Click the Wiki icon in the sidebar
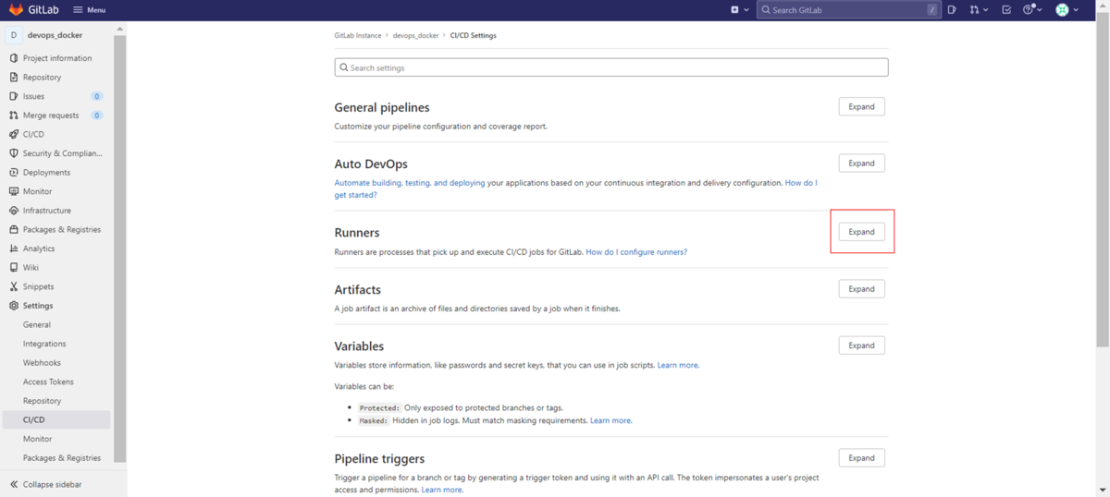 click(13, 268)
